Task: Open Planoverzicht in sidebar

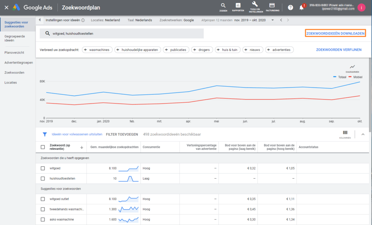Action: 14,53
